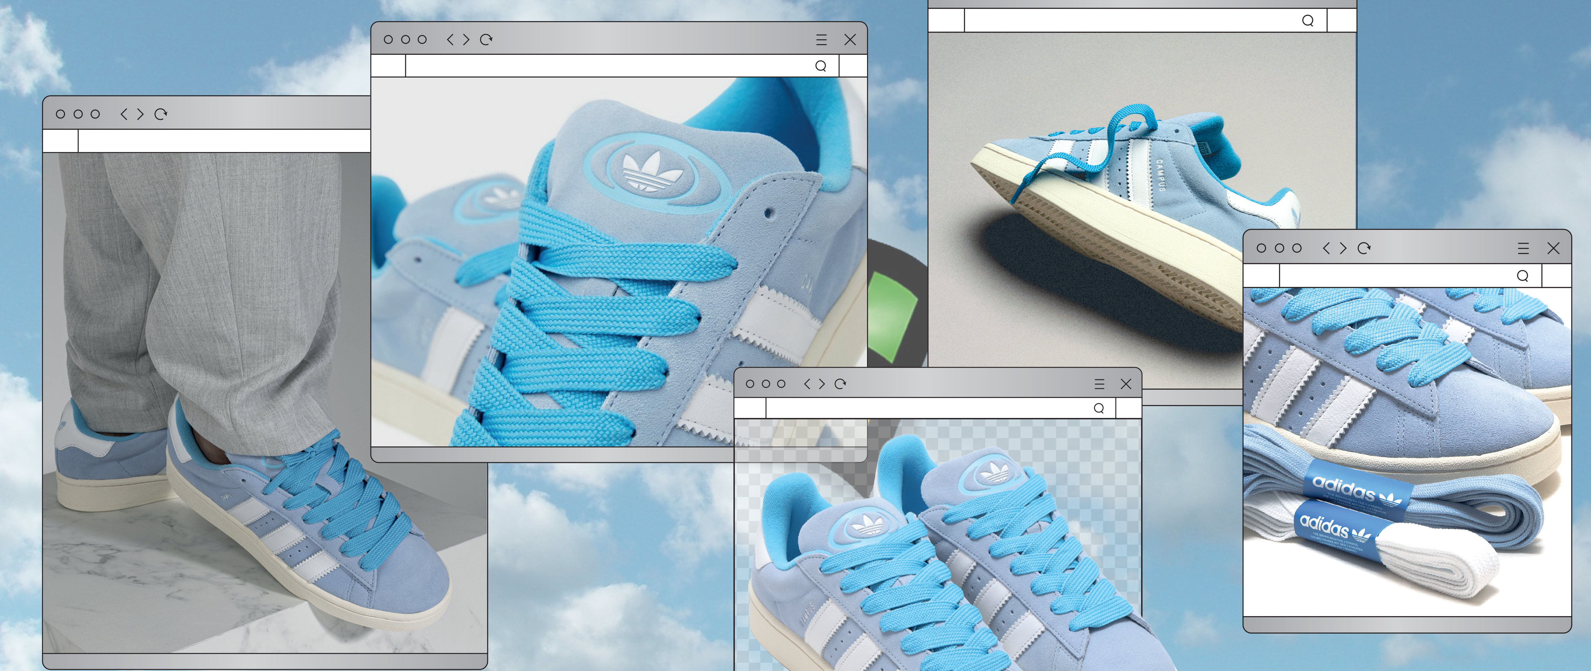Click back arrow in tongue-logo closeup window
Viewport: 1591px width, 671px height.
point(450,39)
